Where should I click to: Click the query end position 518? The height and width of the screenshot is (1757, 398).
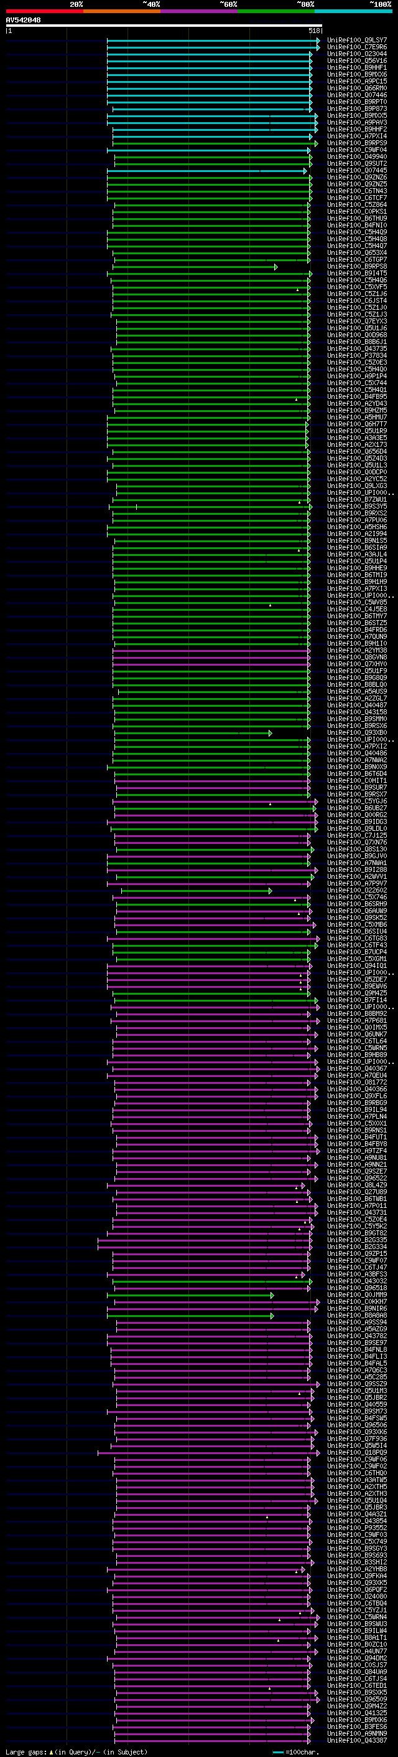[313, 31]
